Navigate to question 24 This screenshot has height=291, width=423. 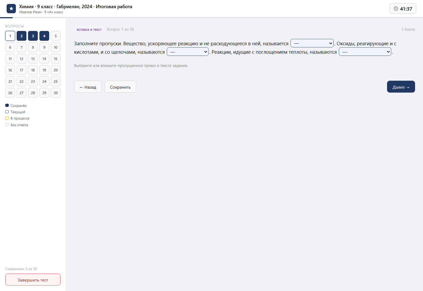(x=44, y=81)
